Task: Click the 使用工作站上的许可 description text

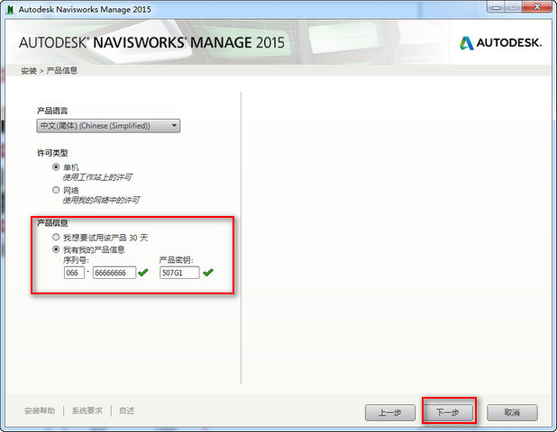Action: click(97, 177)
